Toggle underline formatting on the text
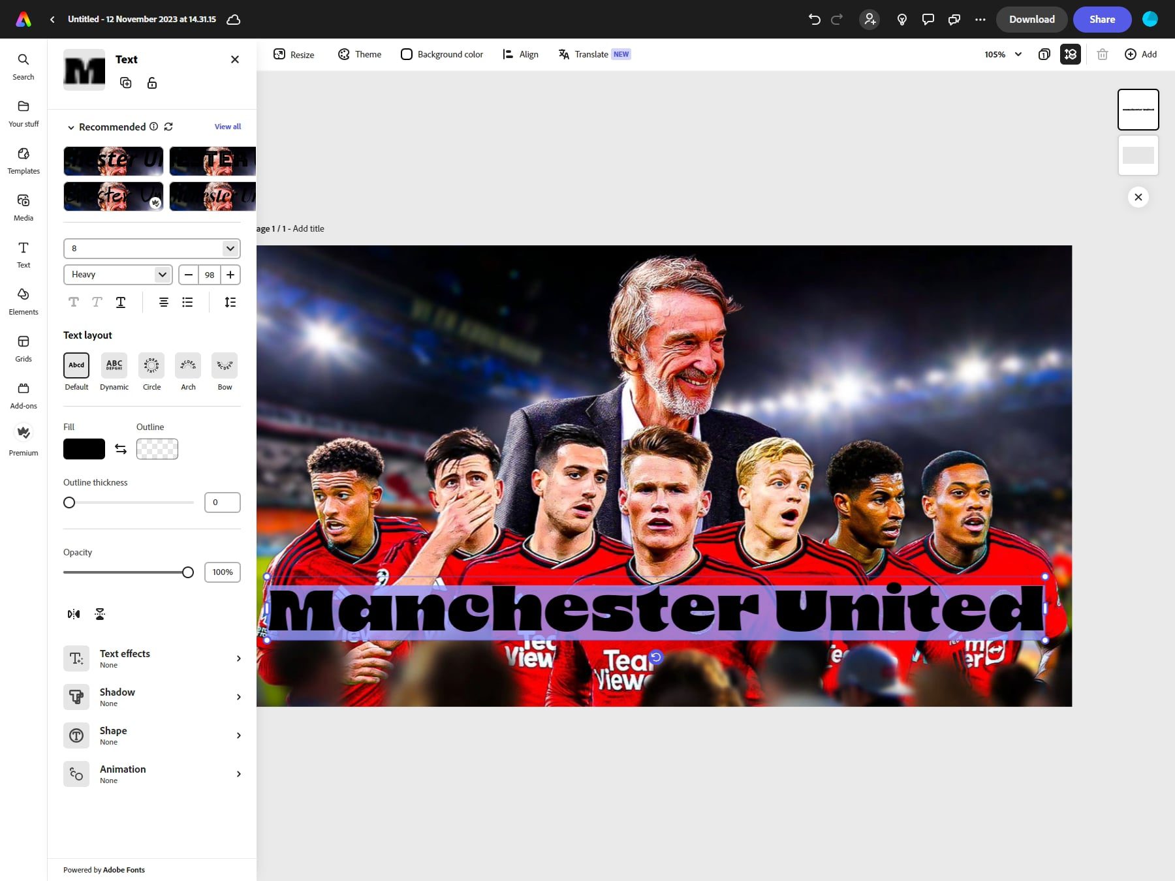The height and width of the screenshot is (881, 1175). pyautogui.click(x=121, y=302)
